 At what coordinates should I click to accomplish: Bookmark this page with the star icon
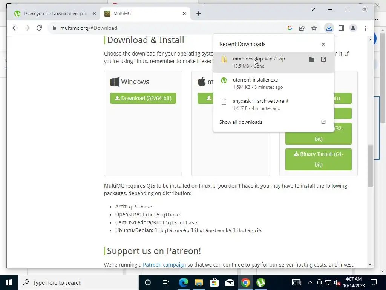tap(314, 28)
